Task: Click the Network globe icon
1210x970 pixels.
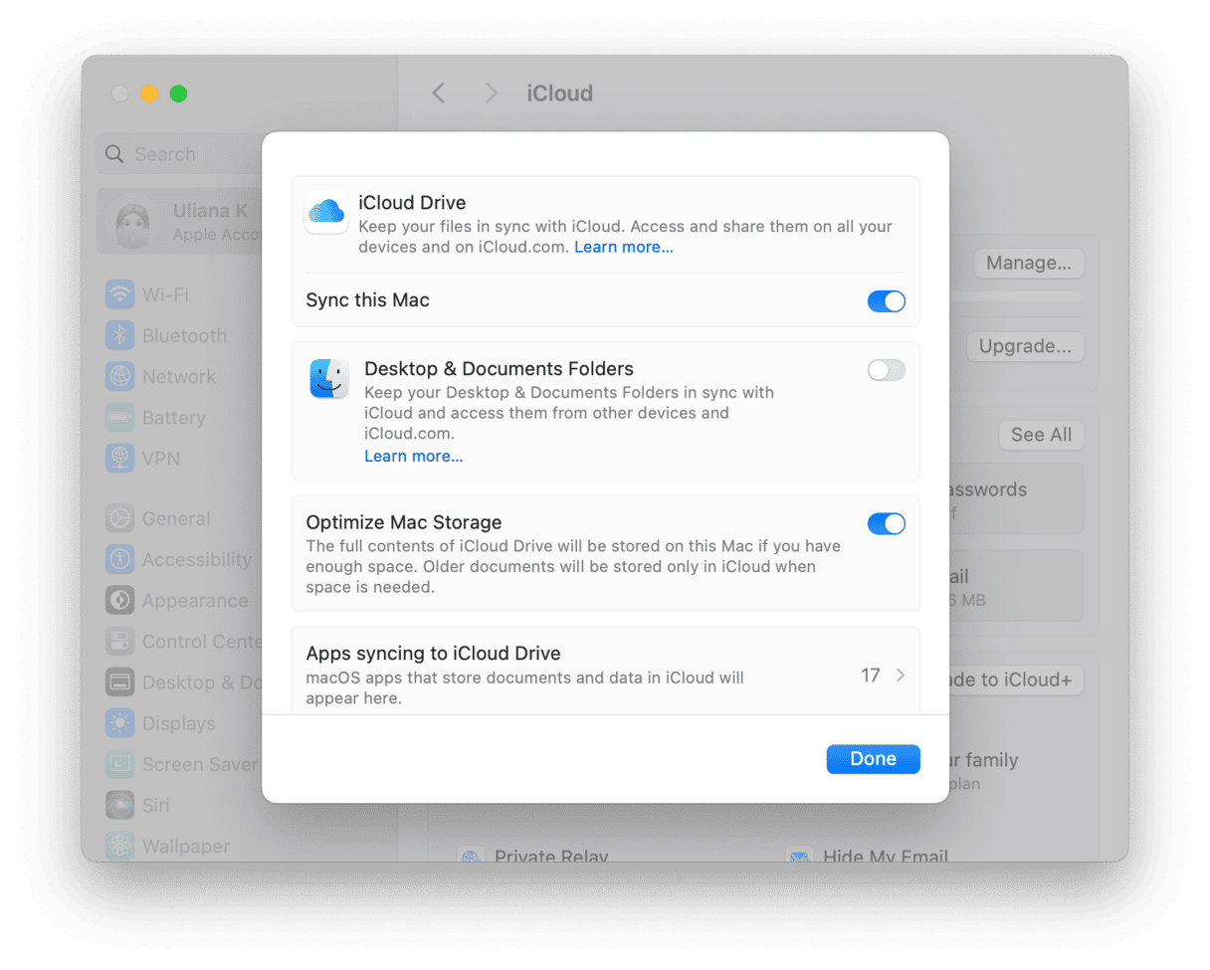Action: pos(119,377)
